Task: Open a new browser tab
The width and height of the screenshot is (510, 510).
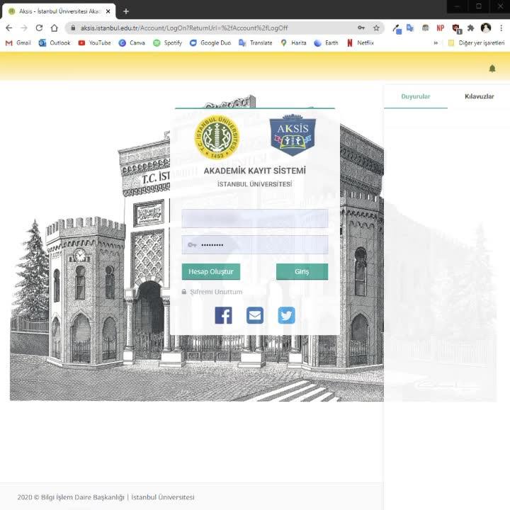Action: pyautogui.click(x=126, y=11)
